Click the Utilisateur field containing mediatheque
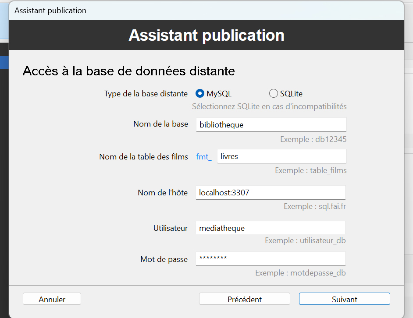 271,228
